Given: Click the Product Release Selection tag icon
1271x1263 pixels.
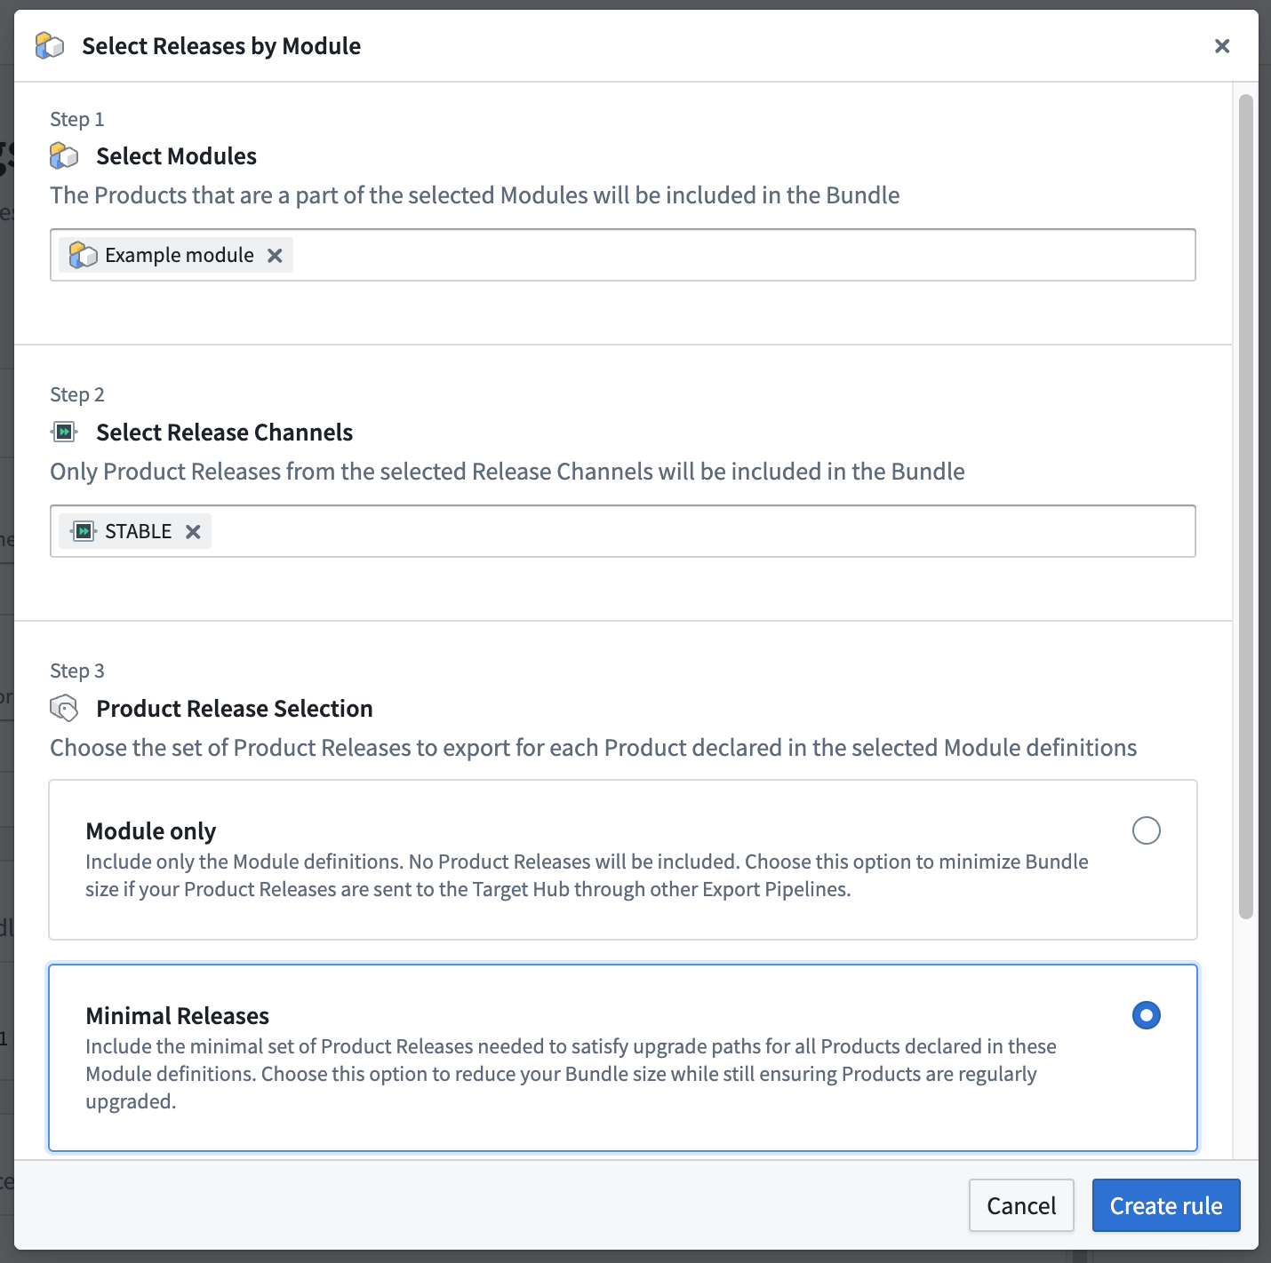Looking at the screenshot, I should click(x=64, y=709).
